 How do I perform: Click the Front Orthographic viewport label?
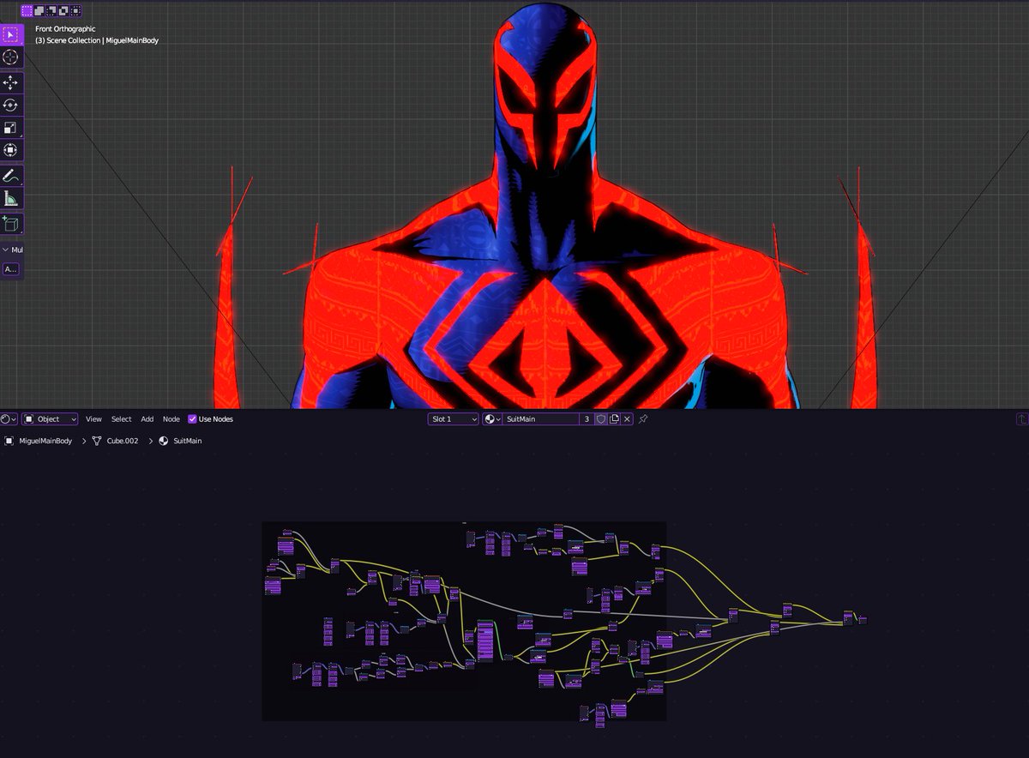click(65, 29)
